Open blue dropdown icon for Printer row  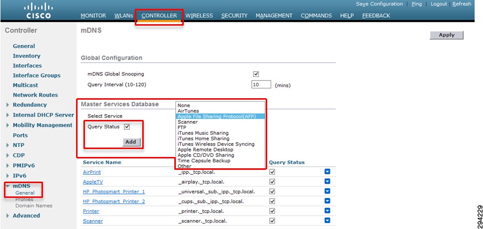(327, 211)
